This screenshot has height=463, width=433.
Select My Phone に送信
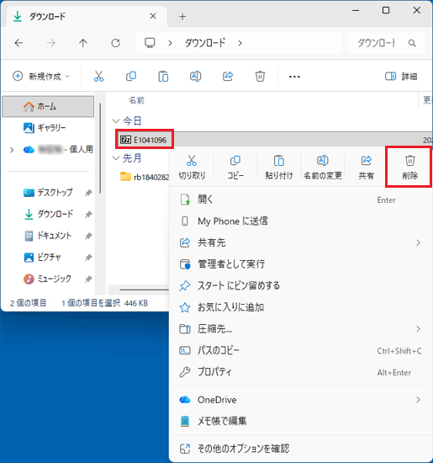click(300, 221)
